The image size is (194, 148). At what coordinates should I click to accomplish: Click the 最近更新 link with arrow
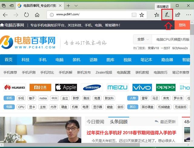(165, 122)
